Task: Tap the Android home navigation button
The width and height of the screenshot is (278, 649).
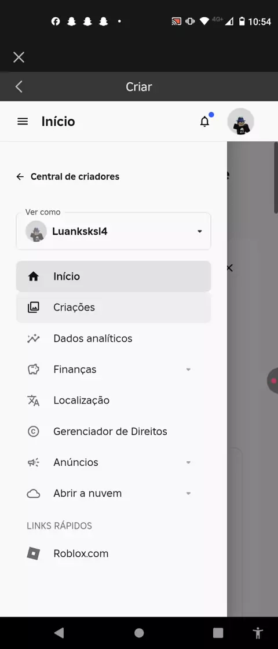Action: (139, 633)
